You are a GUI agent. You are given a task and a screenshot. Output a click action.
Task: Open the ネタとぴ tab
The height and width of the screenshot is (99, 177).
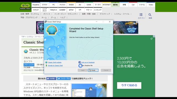36,10
